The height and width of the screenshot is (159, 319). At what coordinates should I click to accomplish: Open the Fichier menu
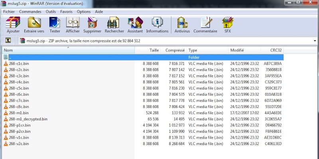pos(9,12)
